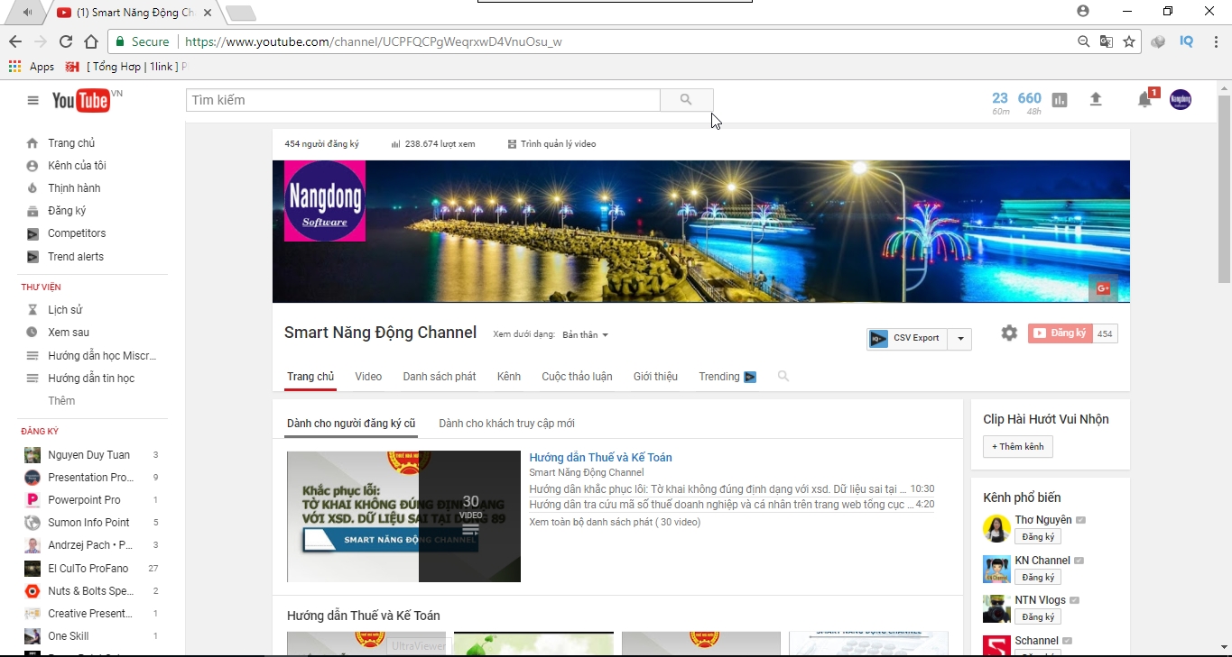The image size is (1232, 657).
Task: Click the search magnifier button
Action: coord(686,100)
